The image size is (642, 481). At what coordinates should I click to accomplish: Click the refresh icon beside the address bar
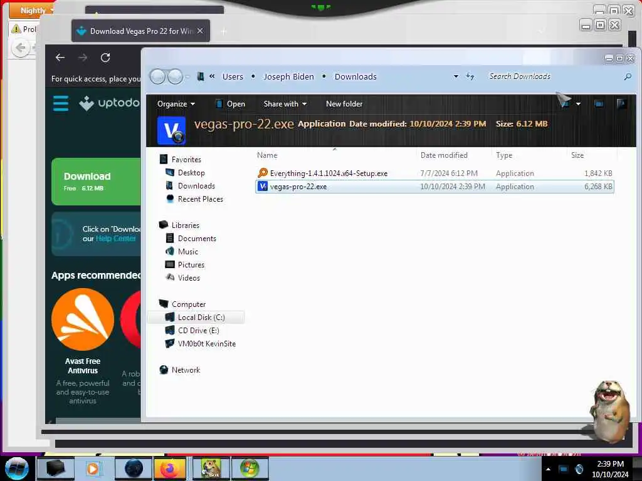coord(470,76)
